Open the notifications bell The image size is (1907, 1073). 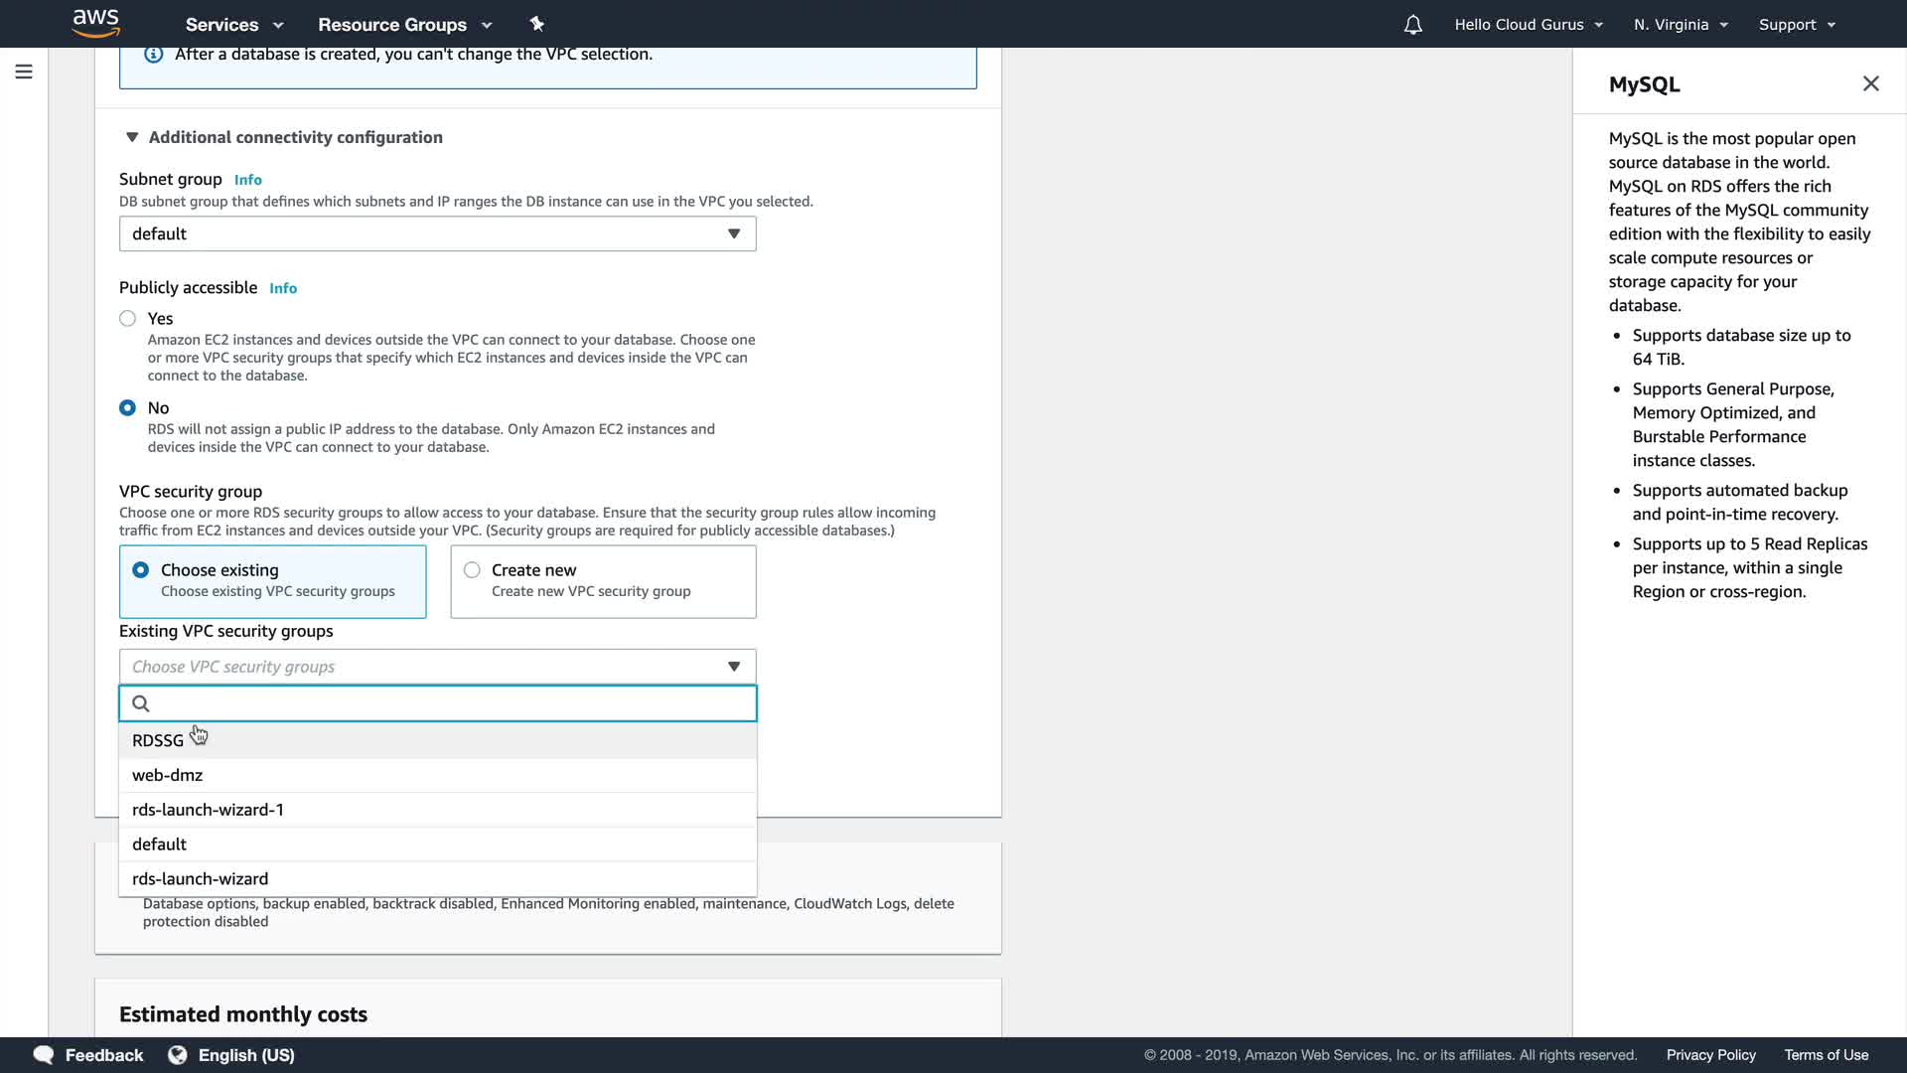[1412, 25]
